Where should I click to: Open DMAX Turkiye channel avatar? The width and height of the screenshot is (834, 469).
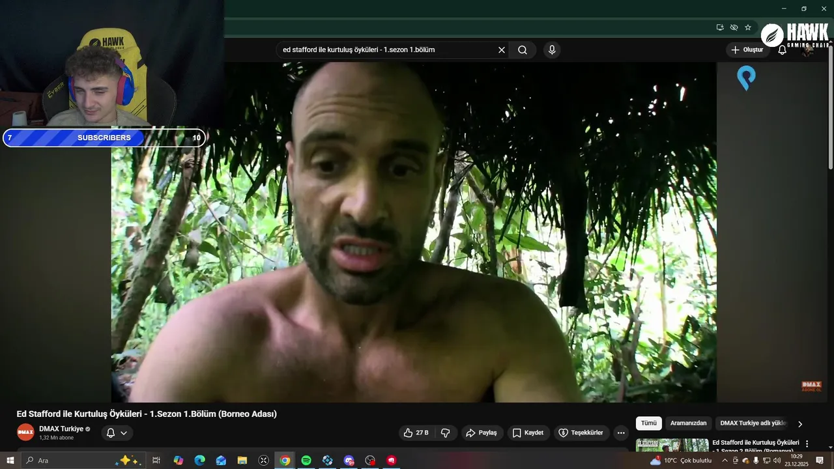[x=25, y=433]
